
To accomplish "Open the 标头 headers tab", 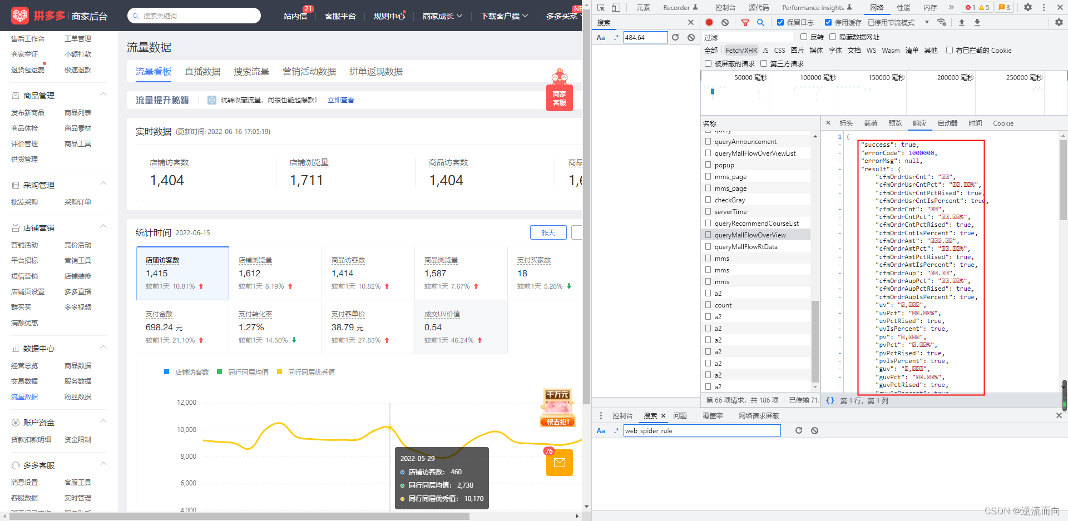I will [x=846, y=123].
